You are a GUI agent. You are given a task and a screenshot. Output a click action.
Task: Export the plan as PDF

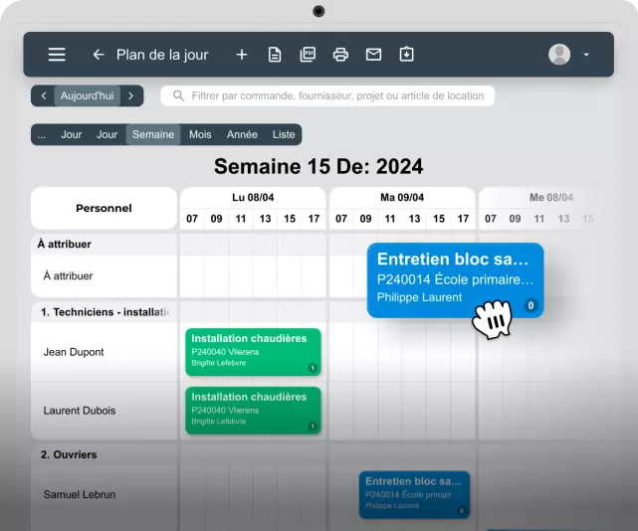[x=308, y=55]
